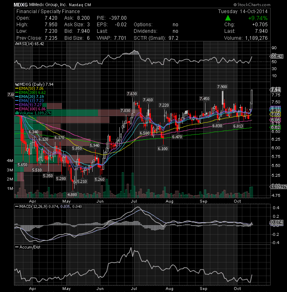This screenshot has height=292, width=287.
Task: Click the candlestick icon beside MDXG (Daily)
Action: [x=17, y=84]
